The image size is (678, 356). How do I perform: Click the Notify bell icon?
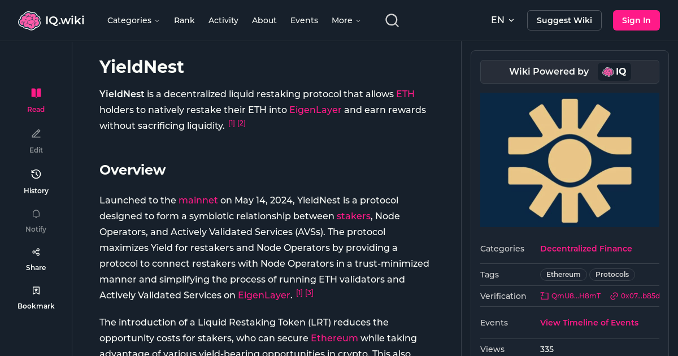pyautogui.click(x=36, y=214)
